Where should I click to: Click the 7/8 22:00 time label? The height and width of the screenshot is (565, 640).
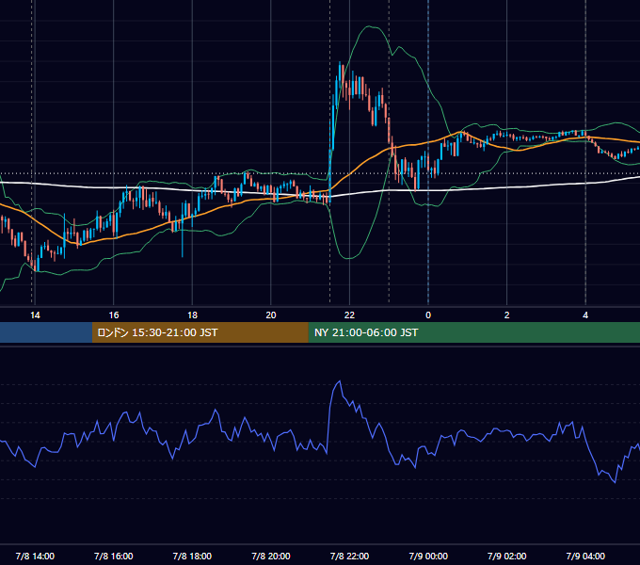pyautogui.click(x=349, y=556)
